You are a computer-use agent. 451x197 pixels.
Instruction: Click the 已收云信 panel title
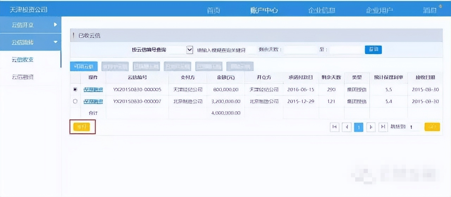point(89,36)
